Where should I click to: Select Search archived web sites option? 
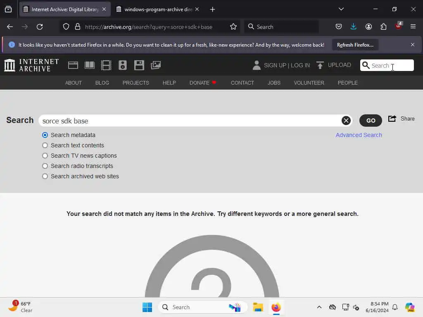tap(45, 176)
